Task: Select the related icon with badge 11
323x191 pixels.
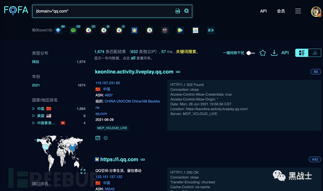Action: point(88,31)
